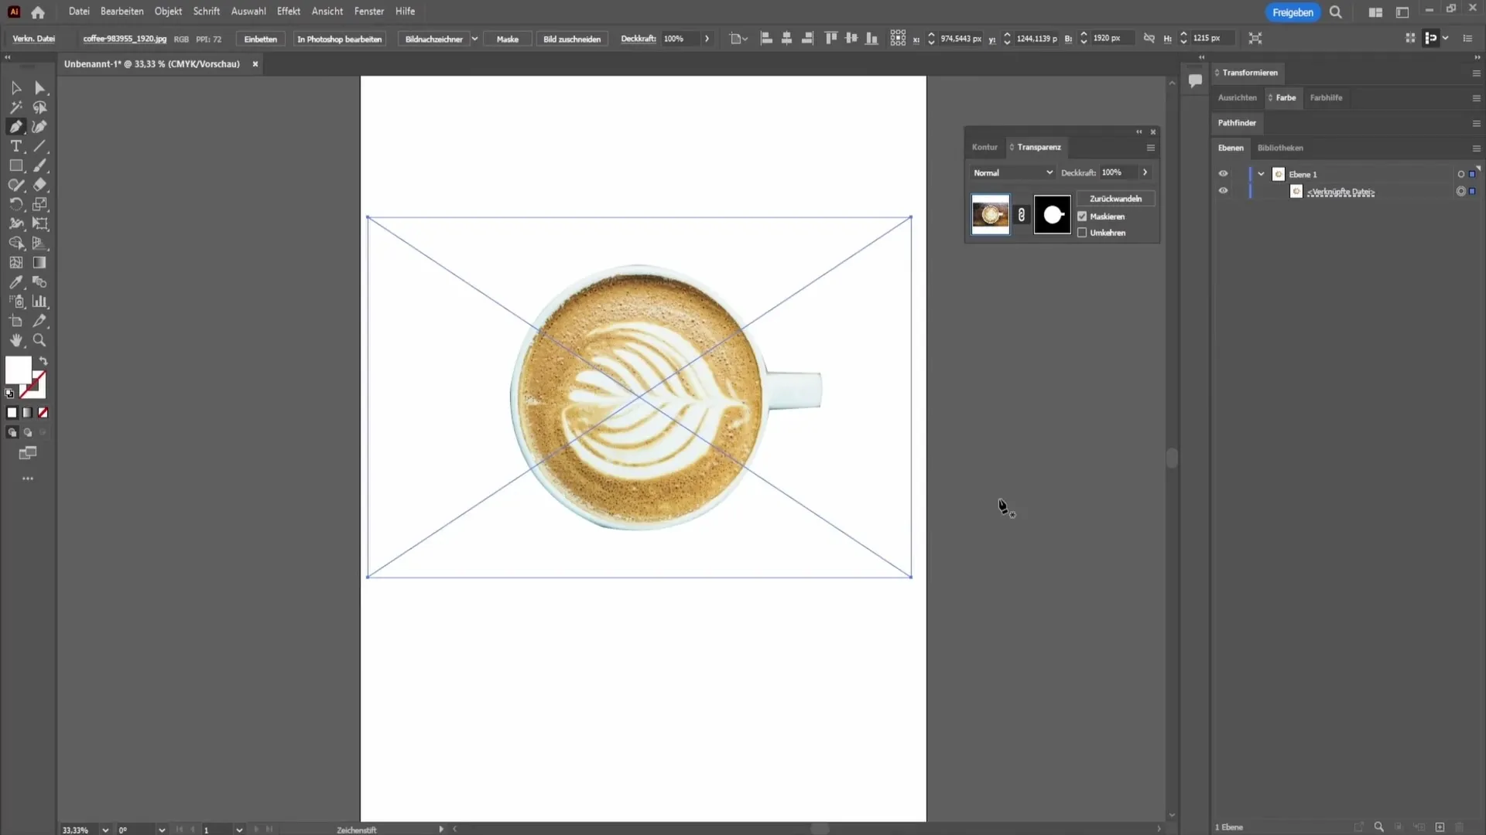
Task: Select the Eyedropper tool
Action: coord(15,282)
